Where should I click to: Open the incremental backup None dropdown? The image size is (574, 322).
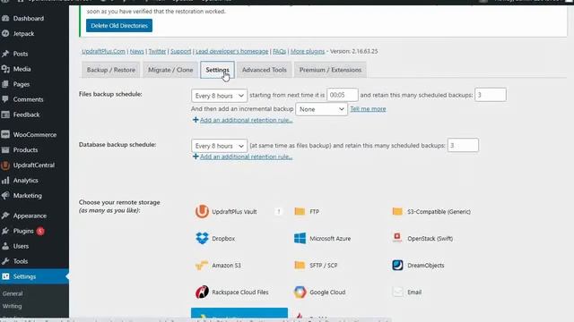[321, 109]
